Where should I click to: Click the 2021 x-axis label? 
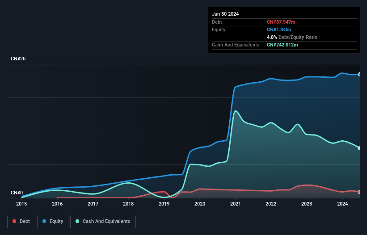tap(236, 204)
